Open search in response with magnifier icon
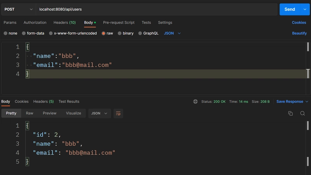 coord(302,113)
